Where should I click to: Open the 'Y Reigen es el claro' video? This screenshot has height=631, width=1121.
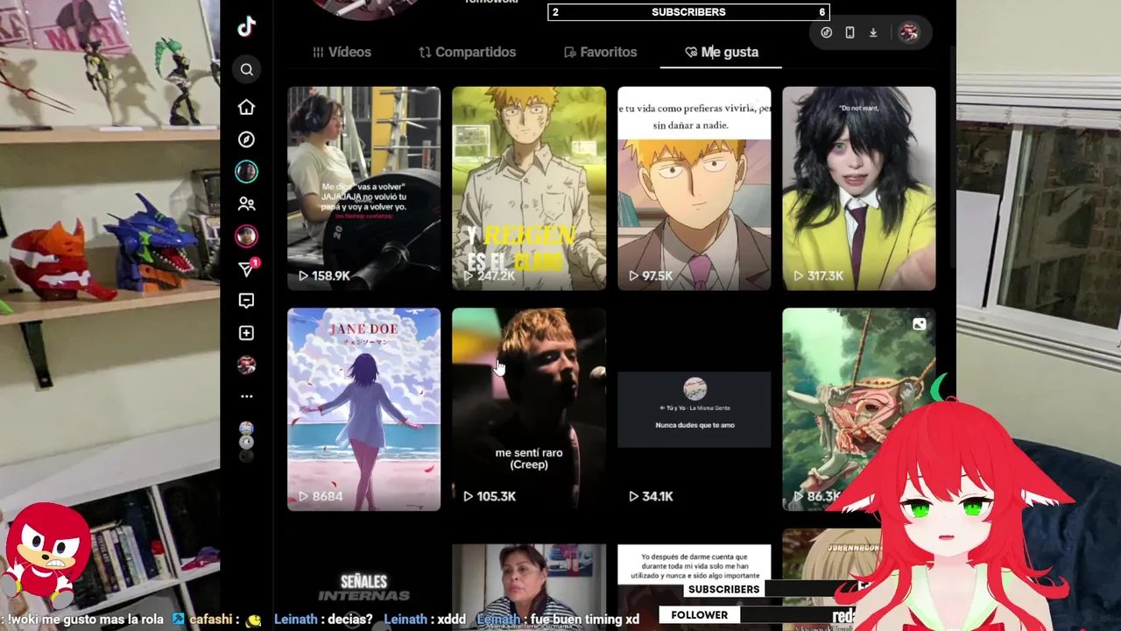[528, 188]
